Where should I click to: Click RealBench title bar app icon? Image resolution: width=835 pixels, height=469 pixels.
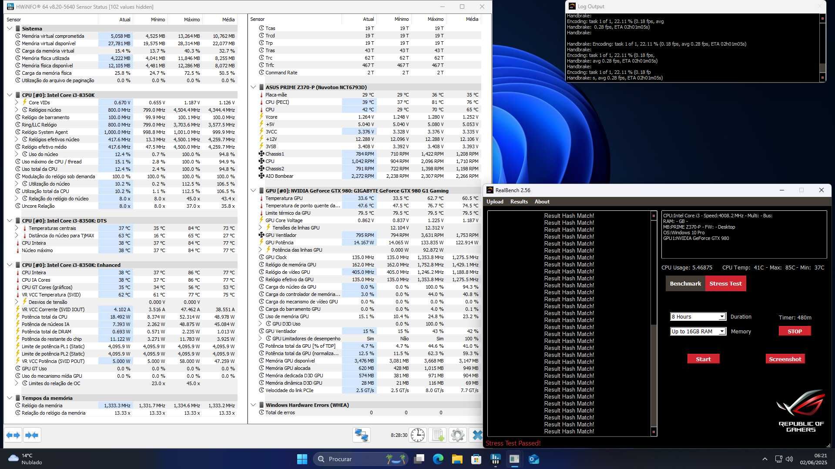[490, 190]
